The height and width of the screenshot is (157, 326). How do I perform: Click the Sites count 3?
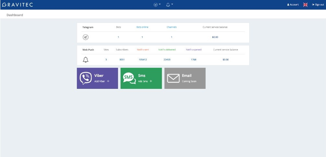coord(106,60)
